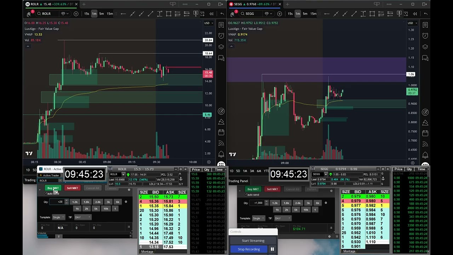453x255 pixels.
Task: Click Stop Recording in the Controls panel
Action: 249,249
